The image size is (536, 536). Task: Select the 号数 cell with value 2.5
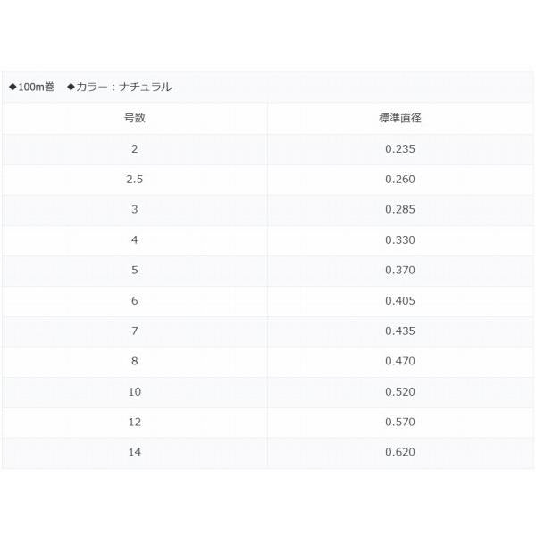135,179
